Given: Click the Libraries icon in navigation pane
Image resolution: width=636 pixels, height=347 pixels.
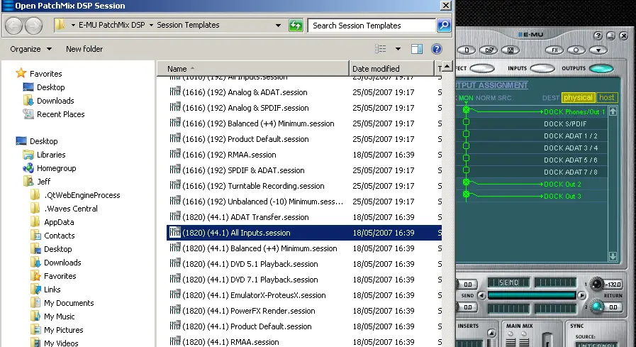Looking at the screenshot, I should 28,155.
